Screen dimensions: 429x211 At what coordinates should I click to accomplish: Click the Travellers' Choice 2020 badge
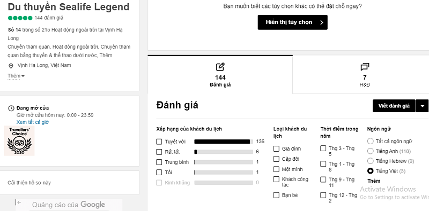(19, 140)
